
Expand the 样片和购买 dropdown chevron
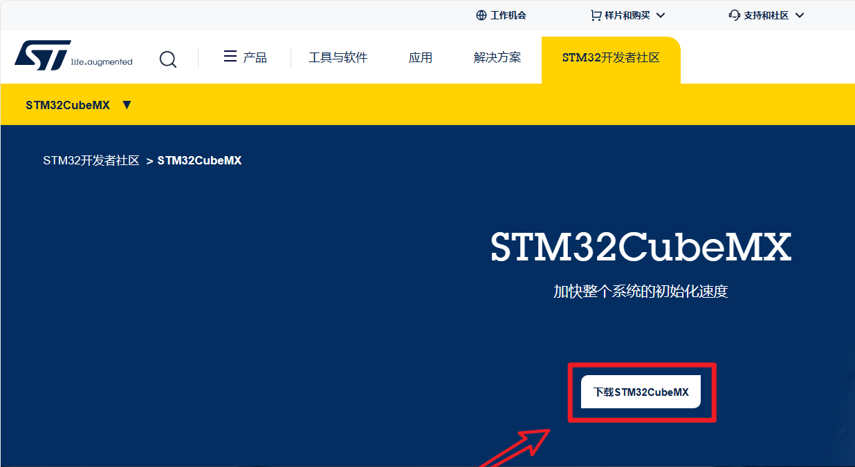[x=660, y=15]
